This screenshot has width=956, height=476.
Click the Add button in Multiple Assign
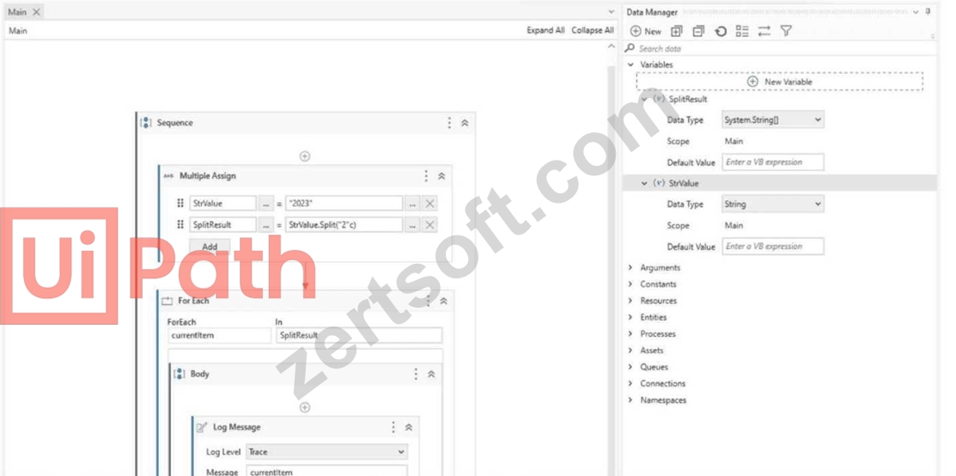(x=210, y=247)
